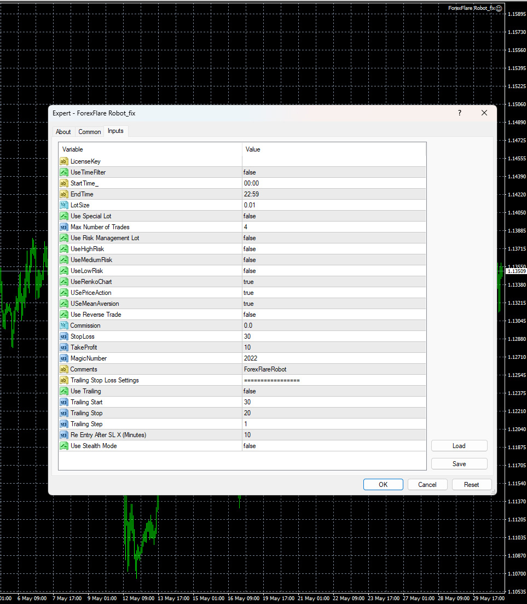The width and height of the screenshot is (527, 604).
Task: Click the StopLoss integer icon
Action: pos(64,336)
